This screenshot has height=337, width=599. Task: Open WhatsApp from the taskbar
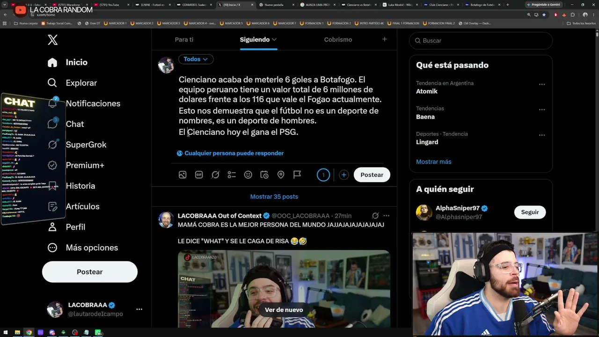(98, 332)
